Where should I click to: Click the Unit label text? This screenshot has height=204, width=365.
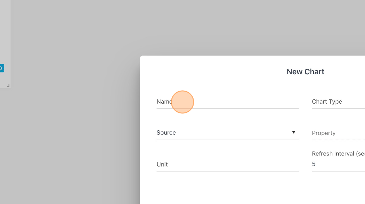[x=162, y=165]
